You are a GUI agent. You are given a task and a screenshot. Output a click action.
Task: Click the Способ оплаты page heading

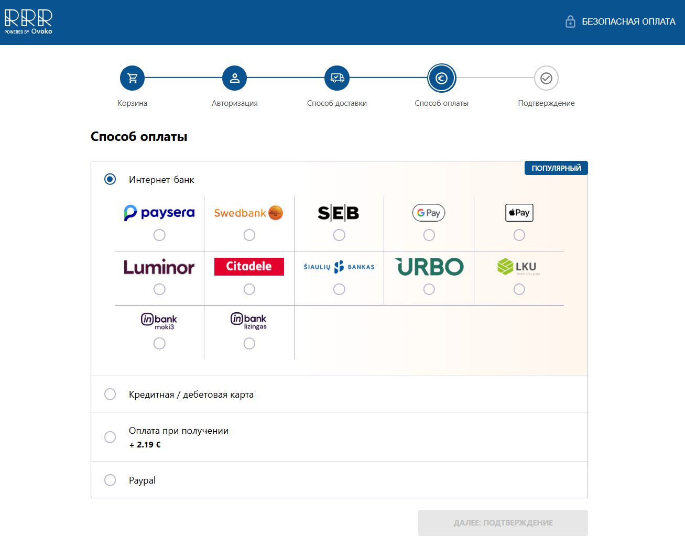pyautogui.click(x=139, y=137)
